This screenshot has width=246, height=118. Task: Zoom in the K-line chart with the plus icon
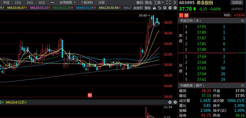[x=165, y=8]
